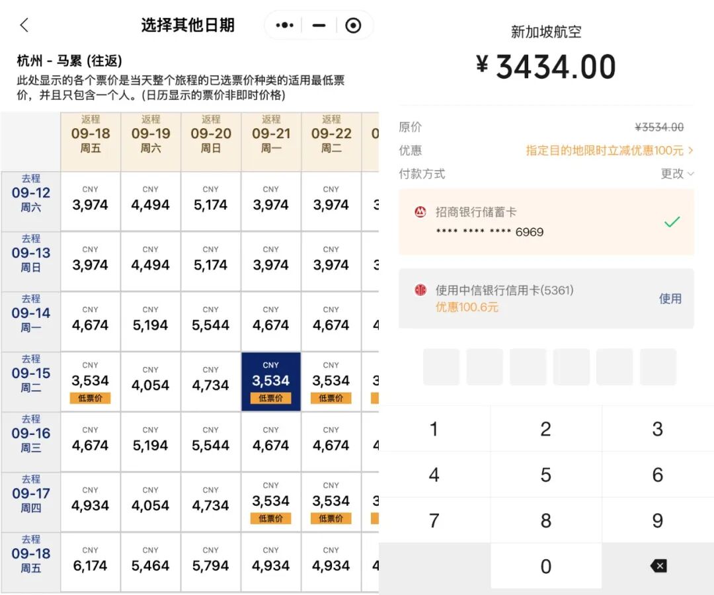
Task: Open the 100元 destination discount details
Action: coord(609,150)
